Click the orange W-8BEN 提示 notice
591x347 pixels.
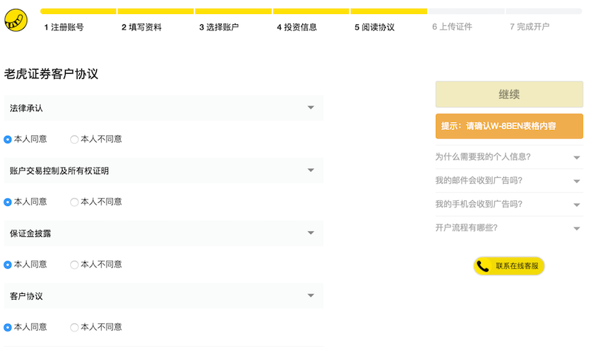coord(509,126)
